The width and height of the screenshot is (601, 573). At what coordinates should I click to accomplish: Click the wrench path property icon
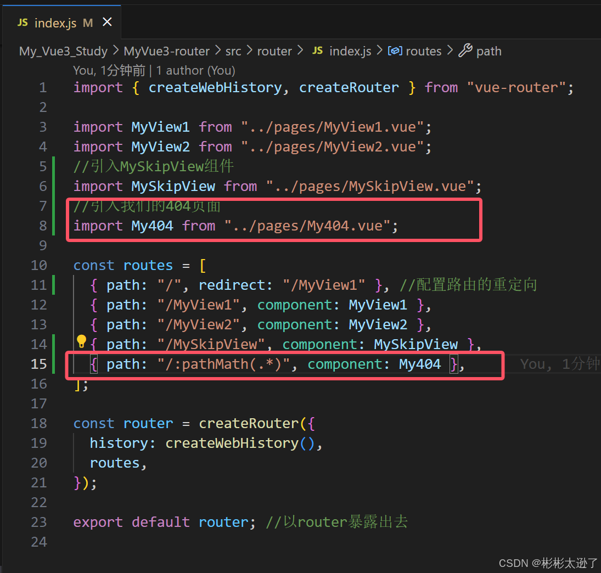point(465,50)
